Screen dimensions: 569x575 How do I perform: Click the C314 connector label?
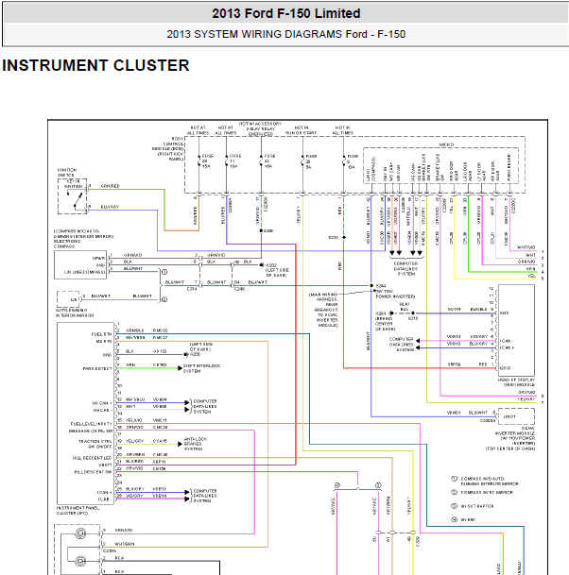tap(193, 289)
